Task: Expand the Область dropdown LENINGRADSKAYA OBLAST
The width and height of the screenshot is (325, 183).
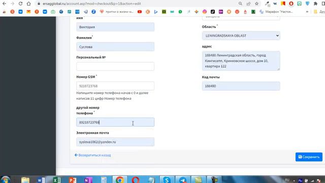Action: (241, 36)
